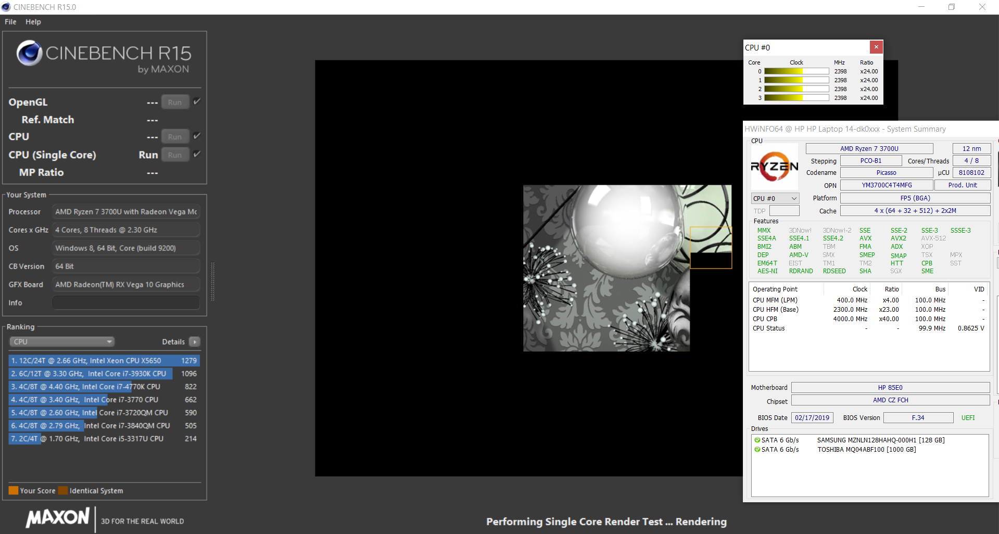Click the Stepping value PCO-B1
This screenshot has width=999, height=534.
(x=870, y=161)
